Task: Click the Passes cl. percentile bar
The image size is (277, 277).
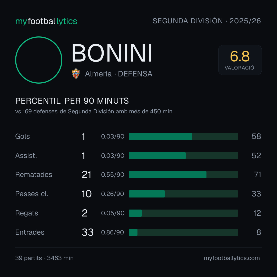Action: tap(183, 194)
